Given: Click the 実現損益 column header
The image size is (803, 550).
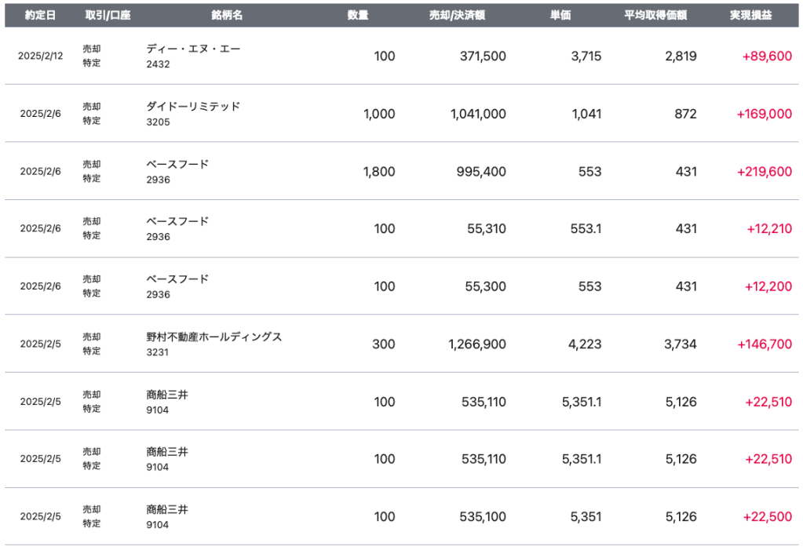Looking at the screenshot, I should point(750,16).
